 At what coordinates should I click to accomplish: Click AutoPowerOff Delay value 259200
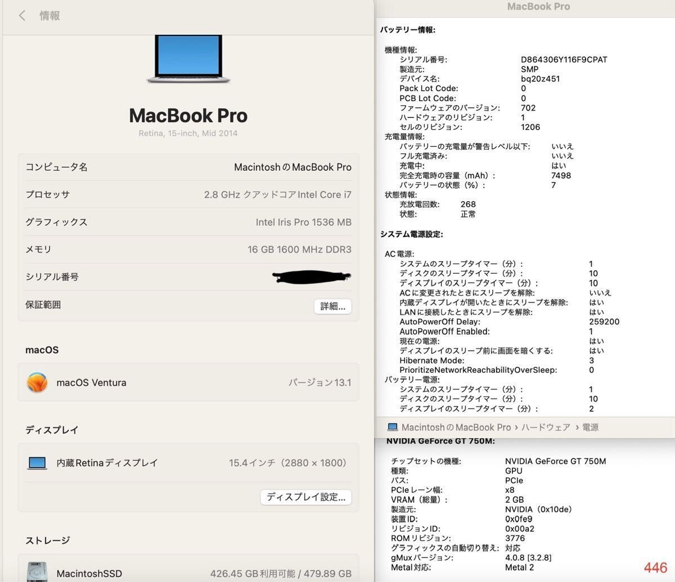pyautogui.click(x=604, y=322)
